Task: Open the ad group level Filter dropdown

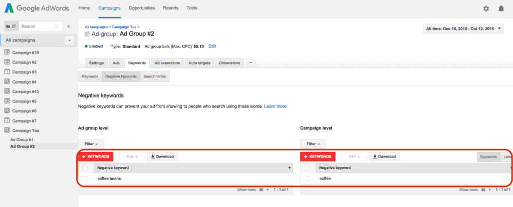Action: pos(91,143)
